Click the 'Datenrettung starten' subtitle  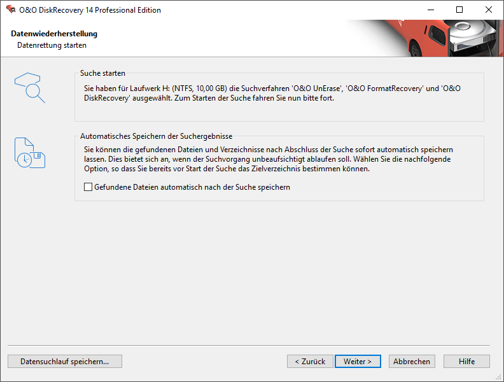[x=52, y=45]
